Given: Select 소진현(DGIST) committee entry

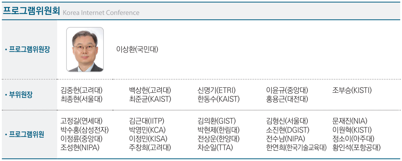Looking at the screenshot, I should click(288, 130).
